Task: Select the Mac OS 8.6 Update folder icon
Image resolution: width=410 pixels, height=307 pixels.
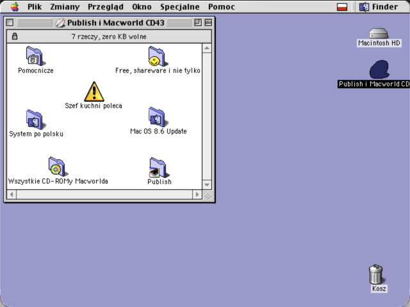Action: tap(158, 117)
